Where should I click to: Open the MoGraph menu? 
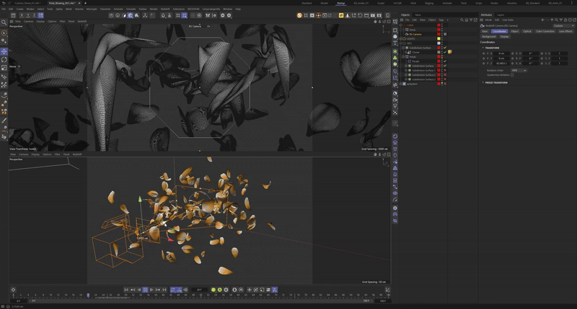pyautogui.click(x=92, y=9)
